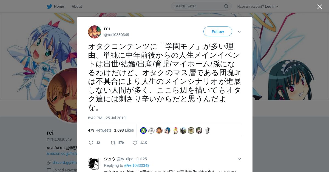329x172 pixels.
Task: Click the heart like icon
Action: tap(135, 143)
